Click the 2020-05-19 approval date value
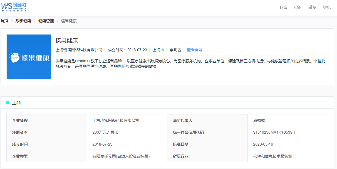The width and height of the screenshot is (337, 169). coord(263,144)
